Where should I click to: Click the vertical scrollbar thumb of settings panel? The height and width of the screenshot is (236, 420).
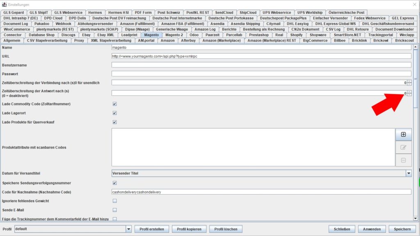415,79
